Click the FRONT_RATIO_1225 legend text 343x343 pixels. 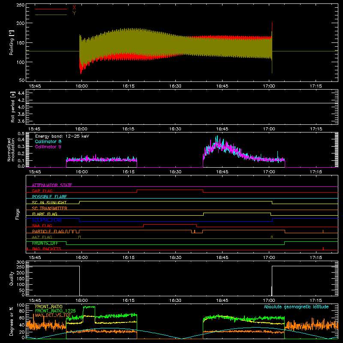click(x=56, y=311)
